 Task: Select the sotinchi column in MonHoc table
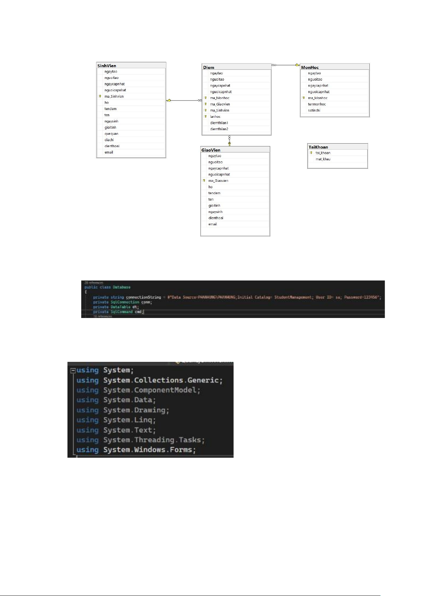[x=314, y=110]
